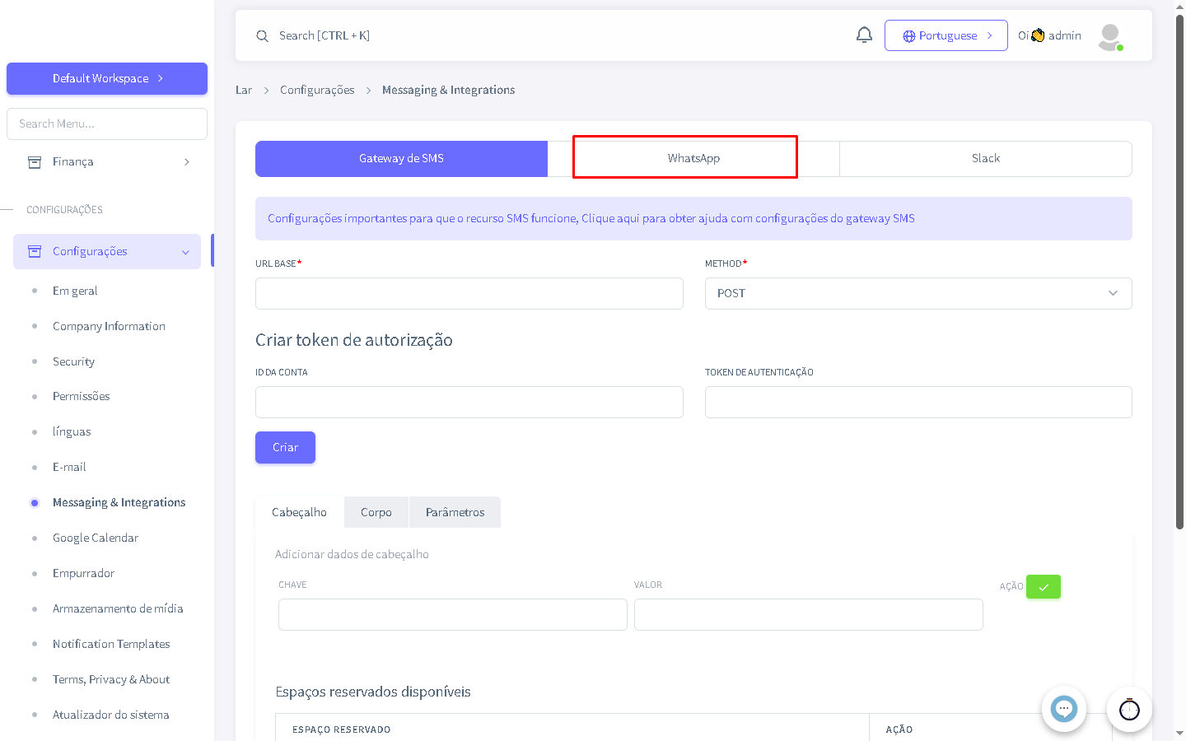
Task: Click the notification bell icon
Action: (864, 35)
